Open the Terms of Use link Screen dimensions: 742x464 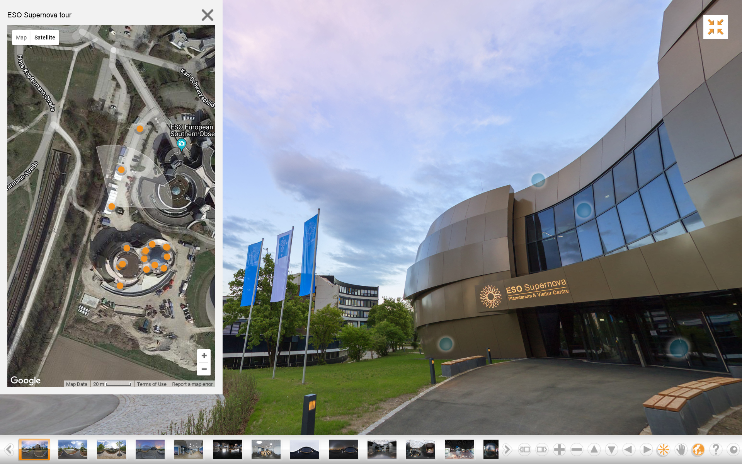pyautogui.click(x=151, y=384)
